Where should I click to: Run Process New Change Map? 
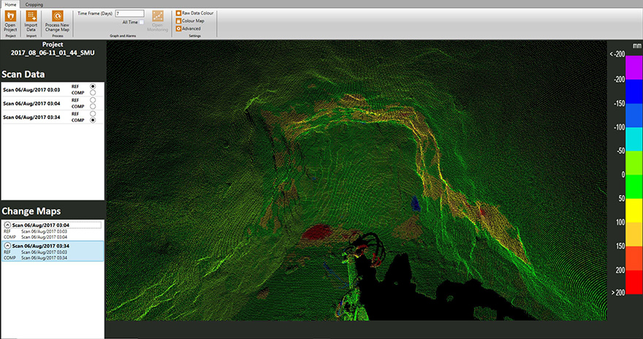tap(58, 16)
